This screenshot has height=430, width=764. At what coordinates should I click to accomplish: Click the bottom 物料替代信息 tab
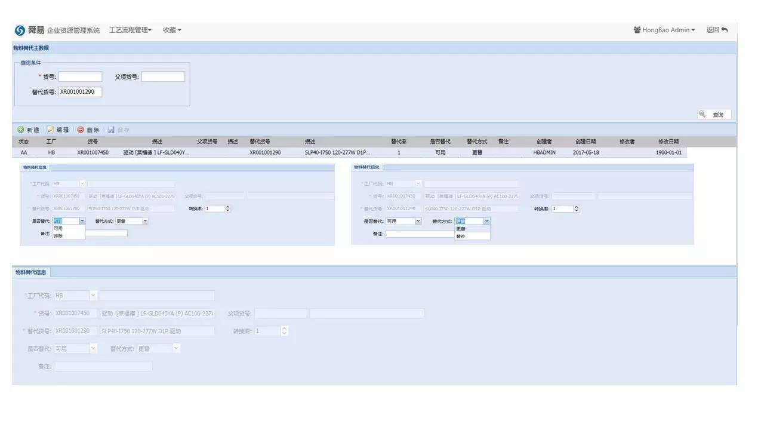coord(31,272)
